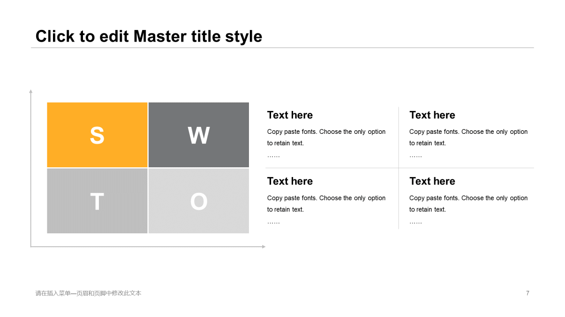Select the top-right 'Text here' heading
Screen dimensions: 565x317
click(432, 115)
